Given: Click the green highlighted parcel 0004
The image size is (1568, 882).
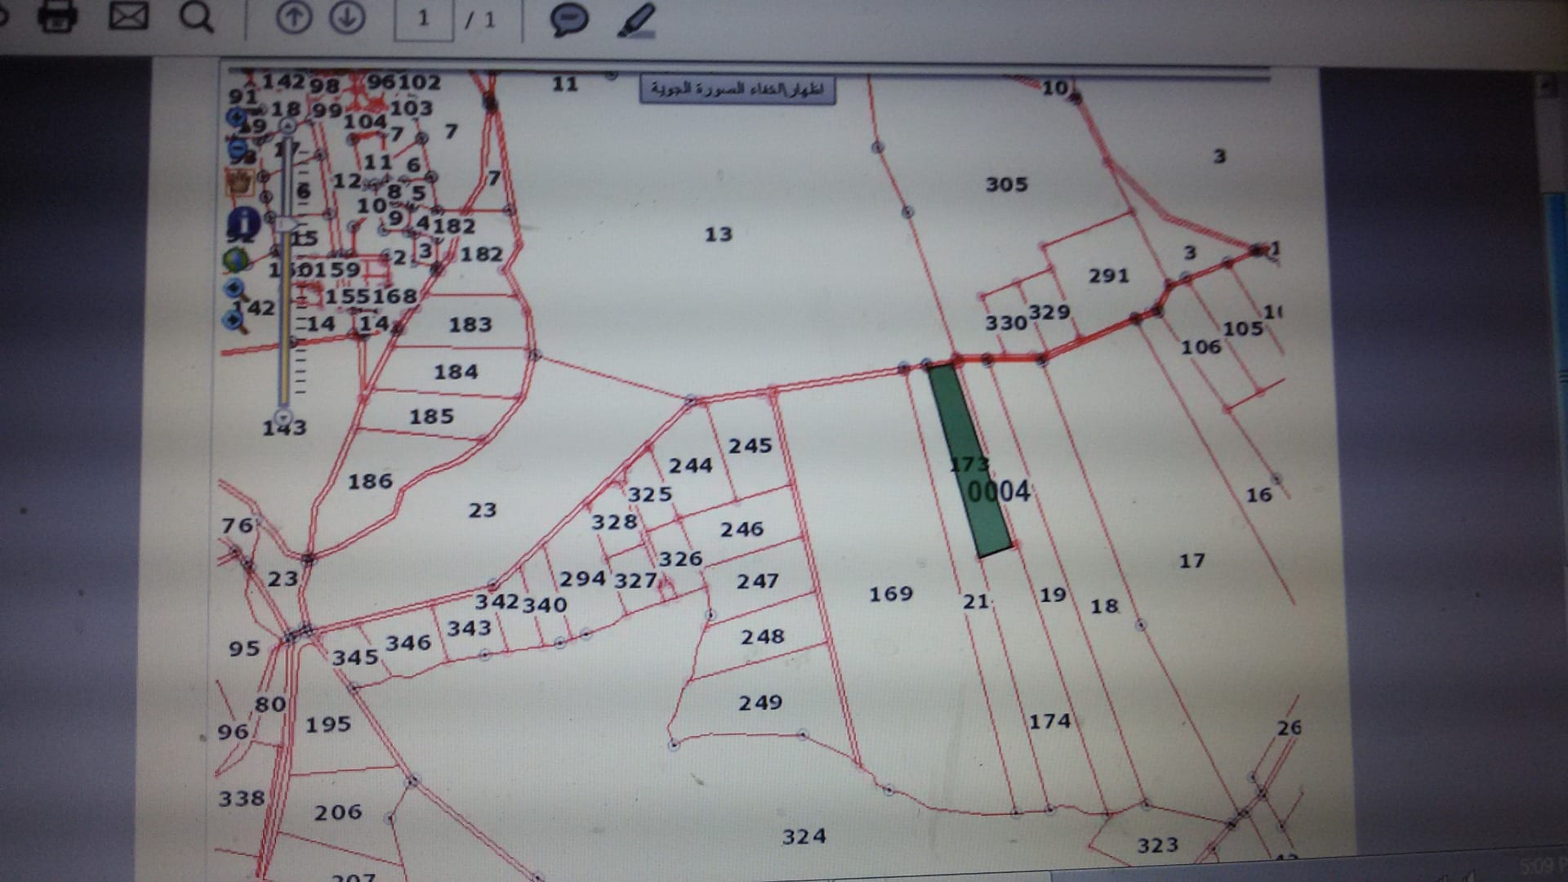Looking at the screenshot, I should click(x=970, y=461).
